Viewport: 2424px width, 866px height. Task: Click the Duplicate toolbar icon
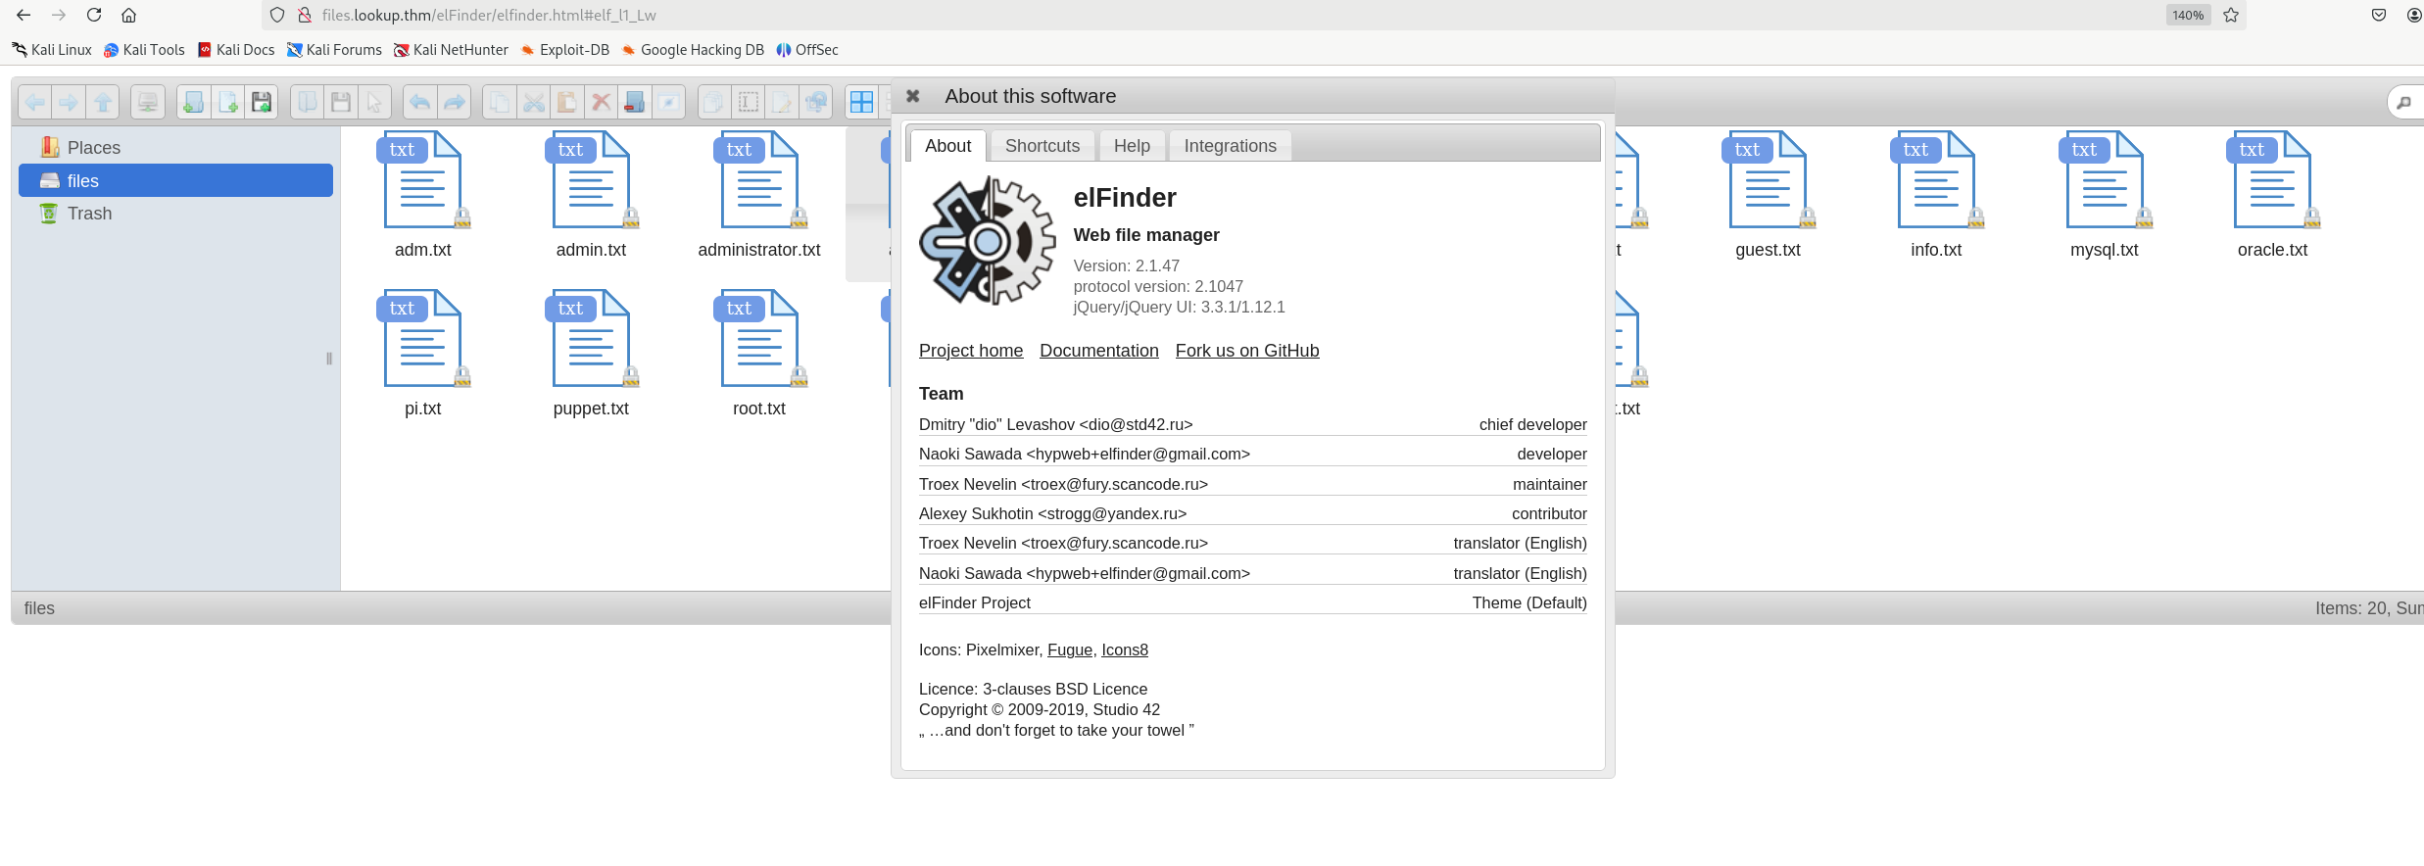(x=715, y=102)
